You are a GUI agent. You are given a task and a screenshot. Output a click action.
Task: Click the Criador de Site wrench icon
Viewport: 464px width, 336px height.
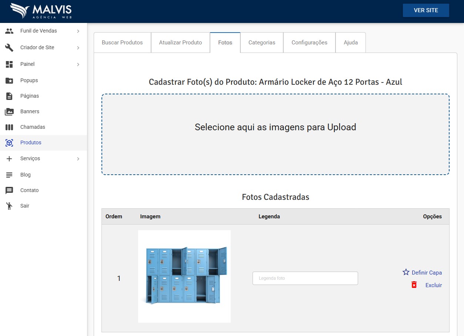[9, 48]
